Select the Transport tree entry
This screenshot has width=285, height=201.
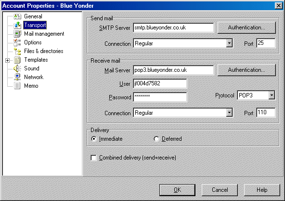pos(35,25)
